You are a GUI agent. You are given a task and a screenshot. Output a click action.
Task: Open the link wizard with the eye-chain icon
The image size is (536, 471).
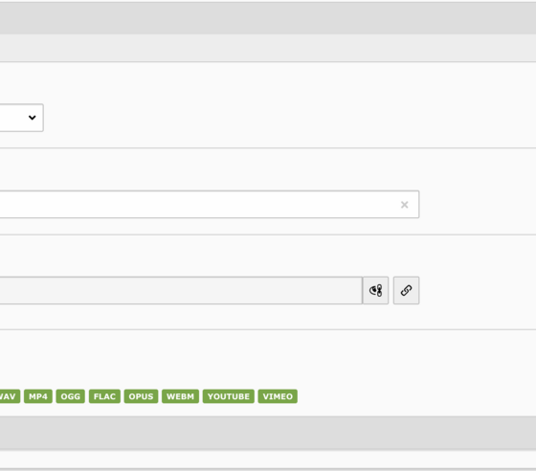pyautogui.click(x=375, y=290)
